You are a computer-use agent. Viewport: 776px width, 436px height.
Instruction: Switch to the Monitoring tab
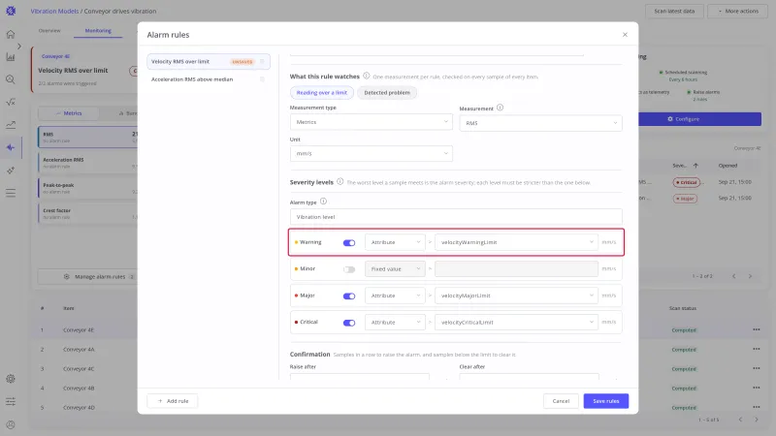[98, 31]
